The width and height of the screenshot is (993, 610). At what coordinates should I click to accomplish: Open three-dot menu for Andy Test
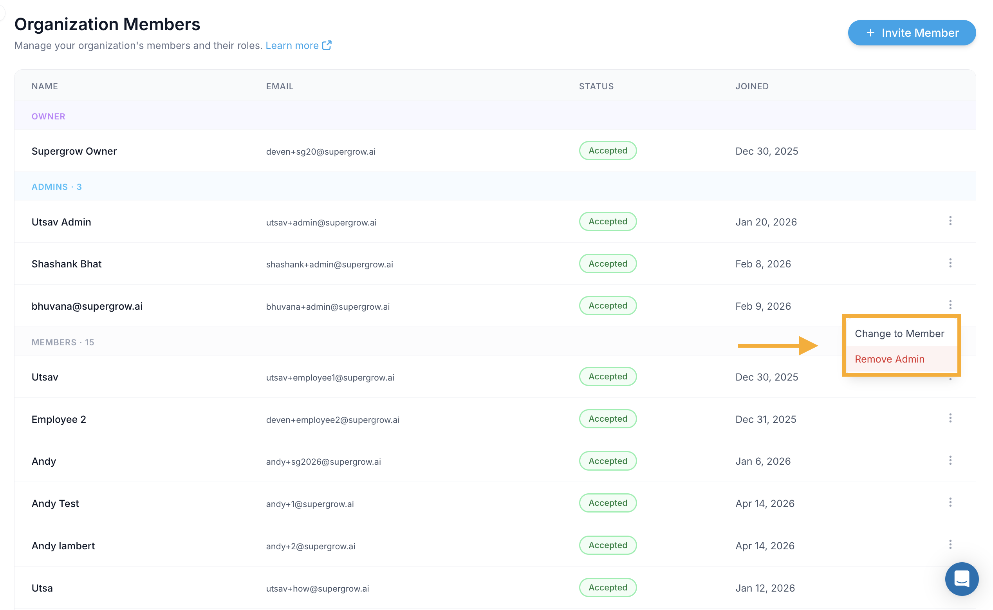click(950, 502)
